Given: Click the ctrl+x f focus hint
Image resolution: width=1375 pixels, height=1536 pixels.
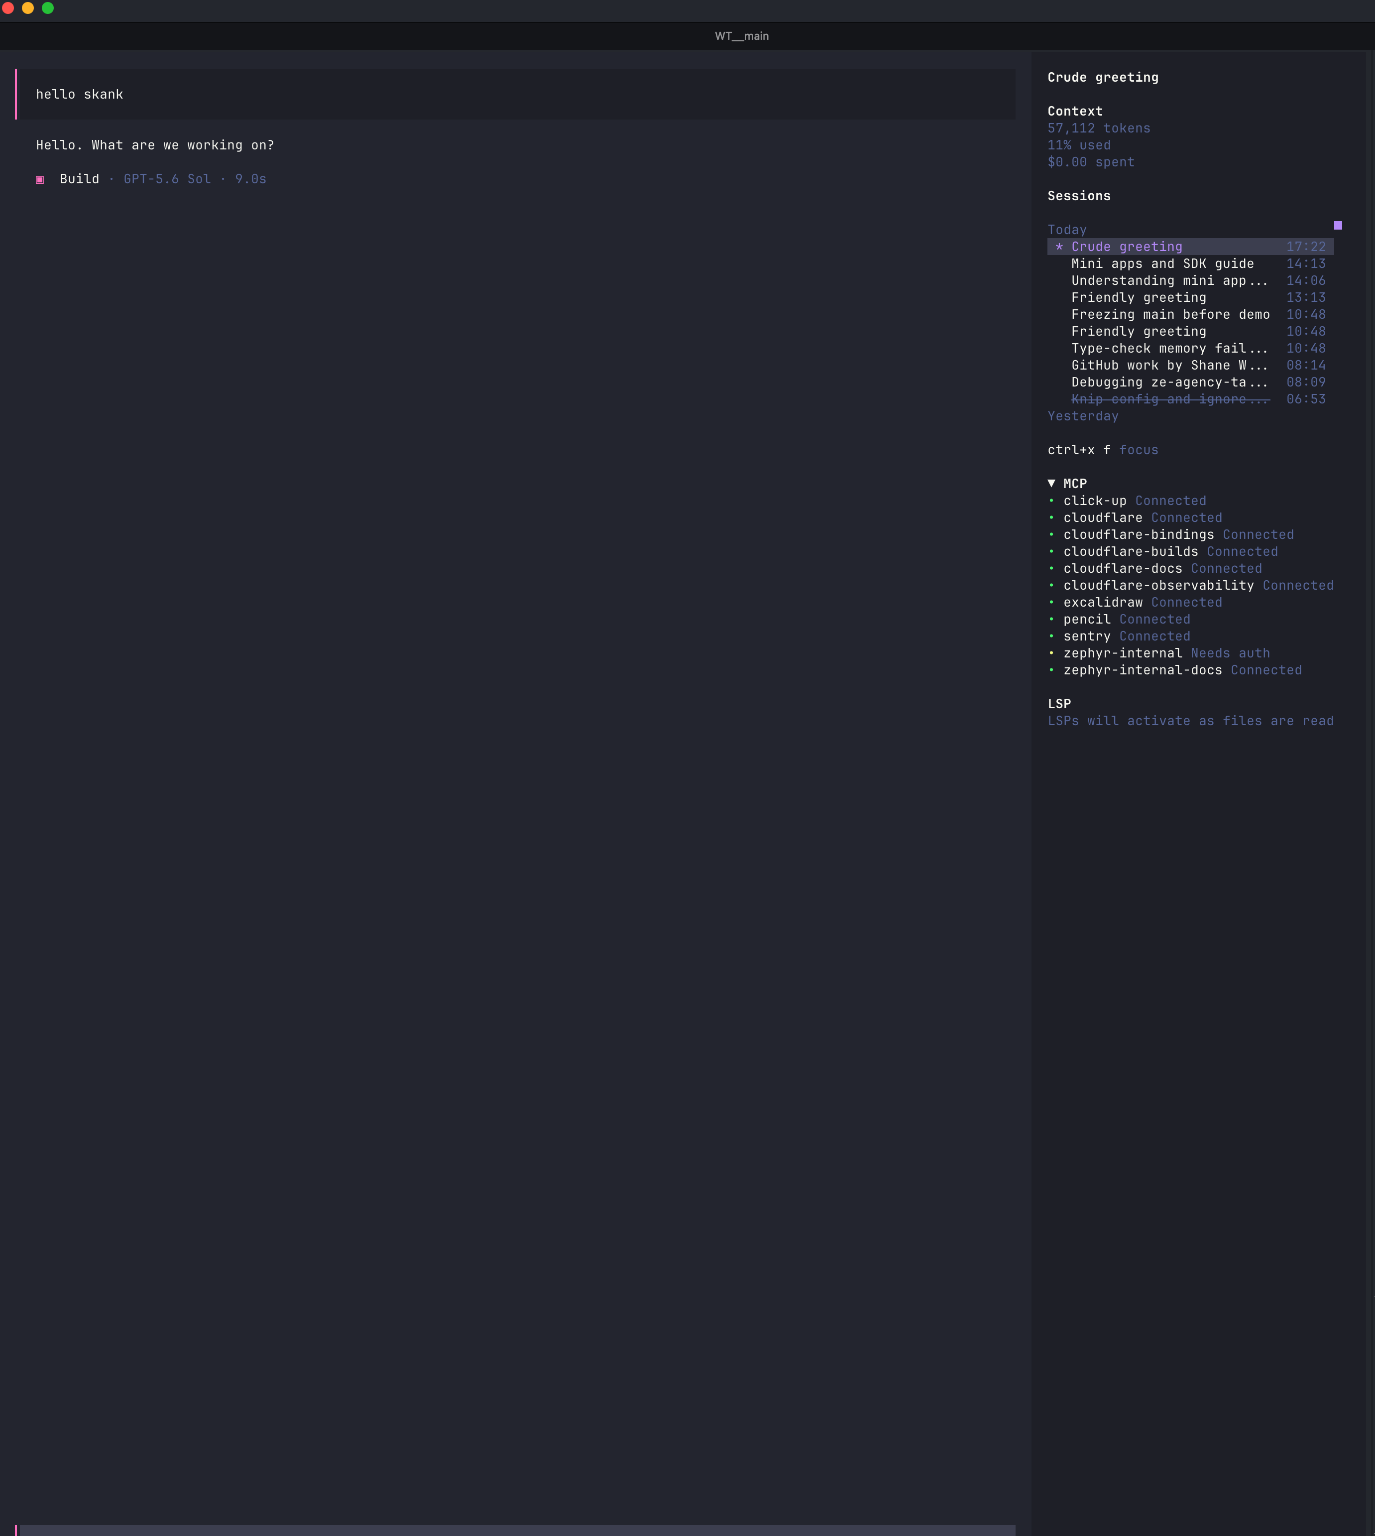Looking at the screenshot, I should (x=1102, y=450).
